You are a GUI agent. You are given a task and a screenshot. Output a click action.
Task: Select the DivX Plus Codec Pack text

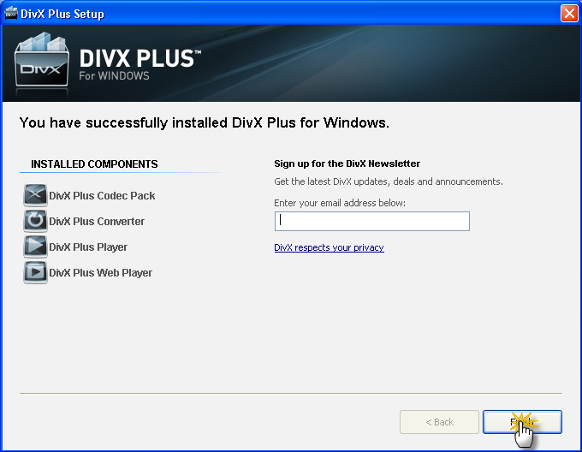pyautogui.click(x=102, y=195)
